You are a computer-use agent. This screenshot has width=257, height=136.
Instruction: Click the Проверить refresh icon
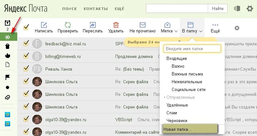click(x=67, y=25)
